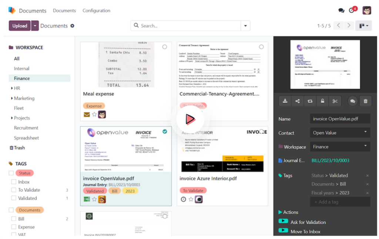Open the Share options for the selected document
Screen dimensions: 379x239
(298, 101)
